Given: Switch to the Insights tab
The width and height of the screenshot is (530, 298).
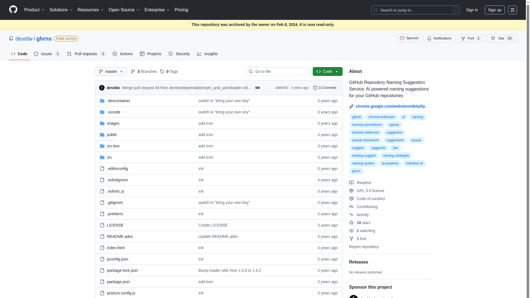Looking at the screenshot, I should pyautogui.click(x=207, y=54).
